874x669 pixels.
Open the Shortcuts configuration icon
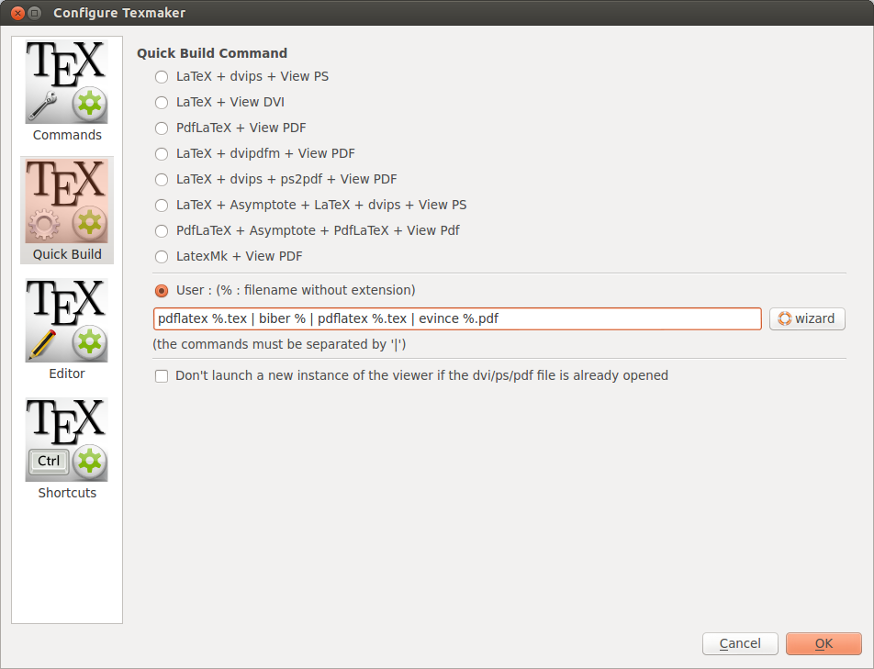click(66, 440)
